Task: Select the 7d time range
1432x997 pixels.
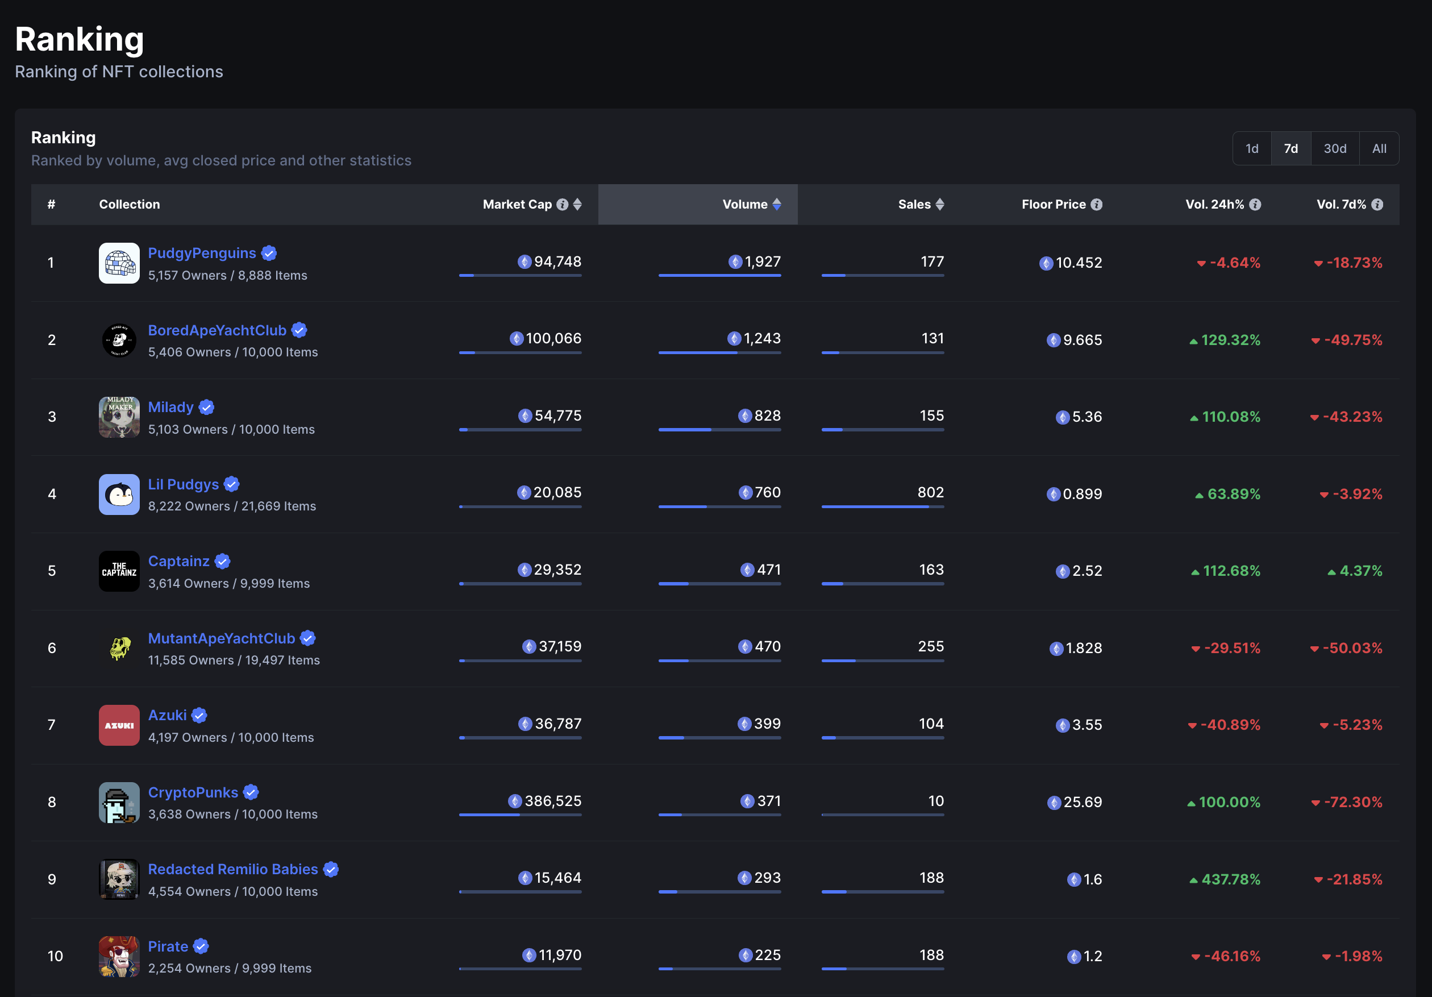Action: (1291, 148)
